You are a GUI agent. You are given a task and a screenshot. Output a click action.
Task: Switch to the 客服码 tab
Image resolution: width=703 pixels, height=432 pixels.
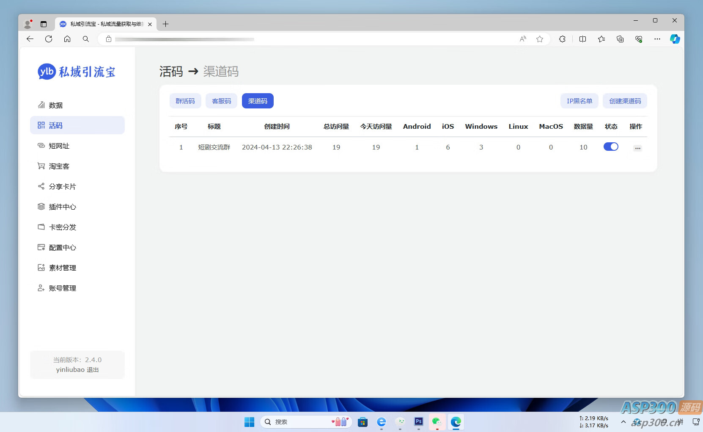(x=221, y=101)
